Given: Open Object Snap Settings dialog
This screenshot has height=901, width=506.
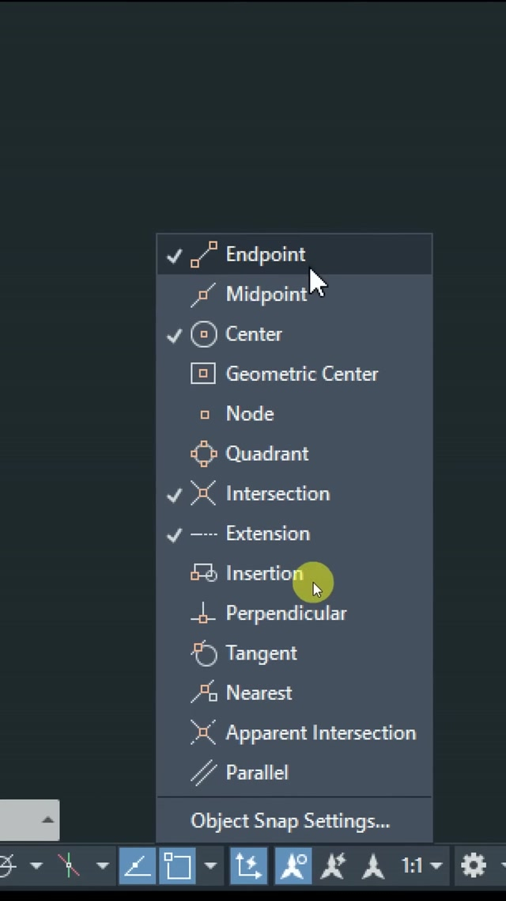Looking at the screenshot, I should [290, 821].
